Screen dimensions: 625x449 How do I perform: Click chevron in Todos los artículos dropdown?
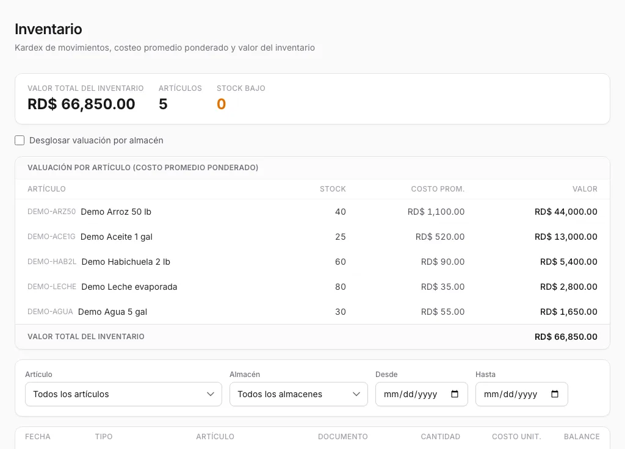coord(211,394)
